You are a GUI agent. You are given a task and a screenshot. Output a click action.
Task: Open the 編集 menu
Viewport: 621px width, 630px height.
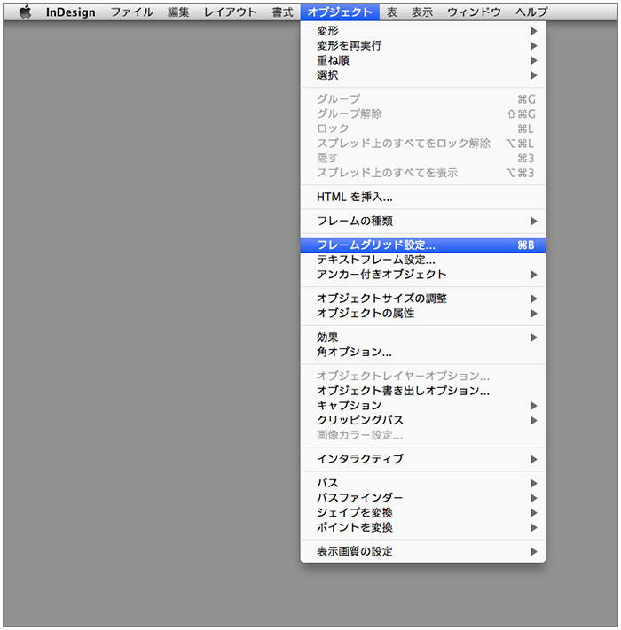[178, 12]
